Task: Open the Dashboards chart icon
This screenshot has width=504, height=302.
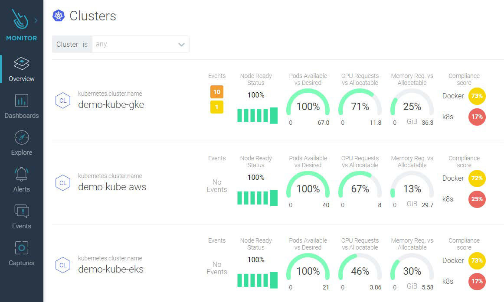Action: 22,101
